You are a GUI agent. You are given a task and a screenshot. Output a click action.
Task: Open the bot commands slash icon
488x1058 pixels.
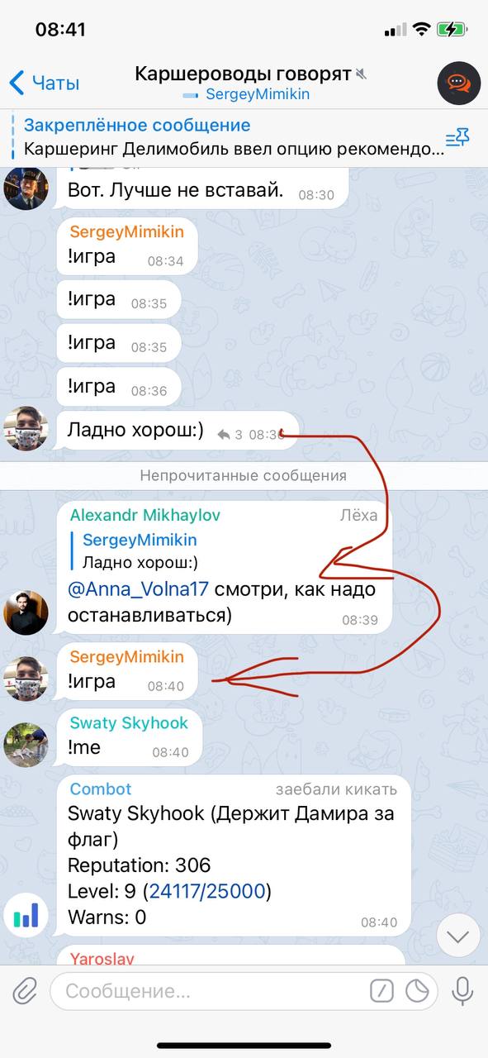pos(381,991)
